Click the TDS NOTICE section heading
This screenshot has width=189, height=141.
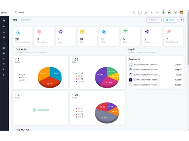click(x=23, y=130)
